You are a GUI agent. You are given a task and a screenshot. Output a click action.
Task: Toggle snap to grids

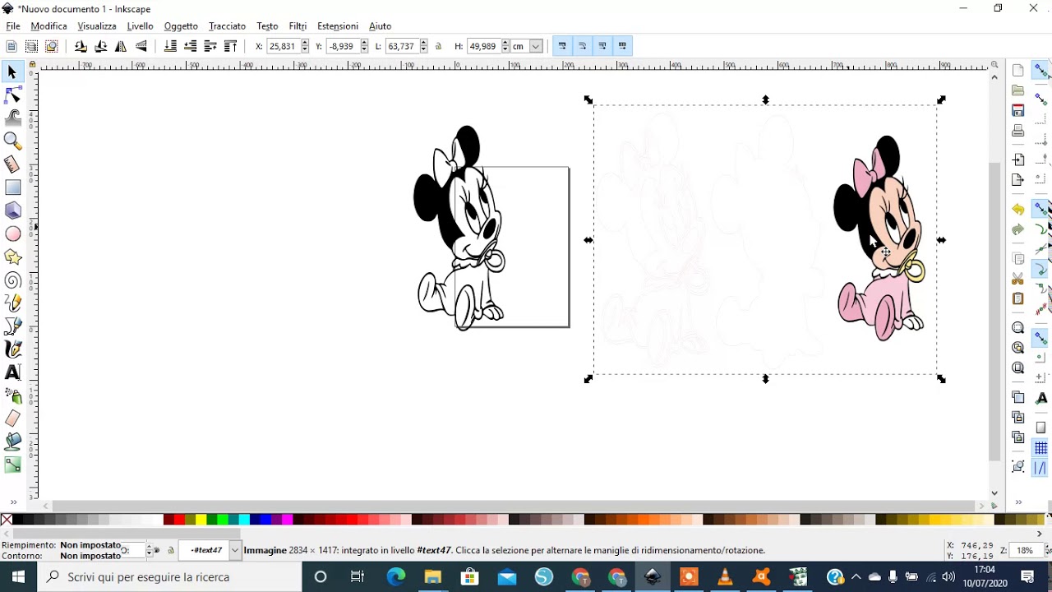(1041, 448)
